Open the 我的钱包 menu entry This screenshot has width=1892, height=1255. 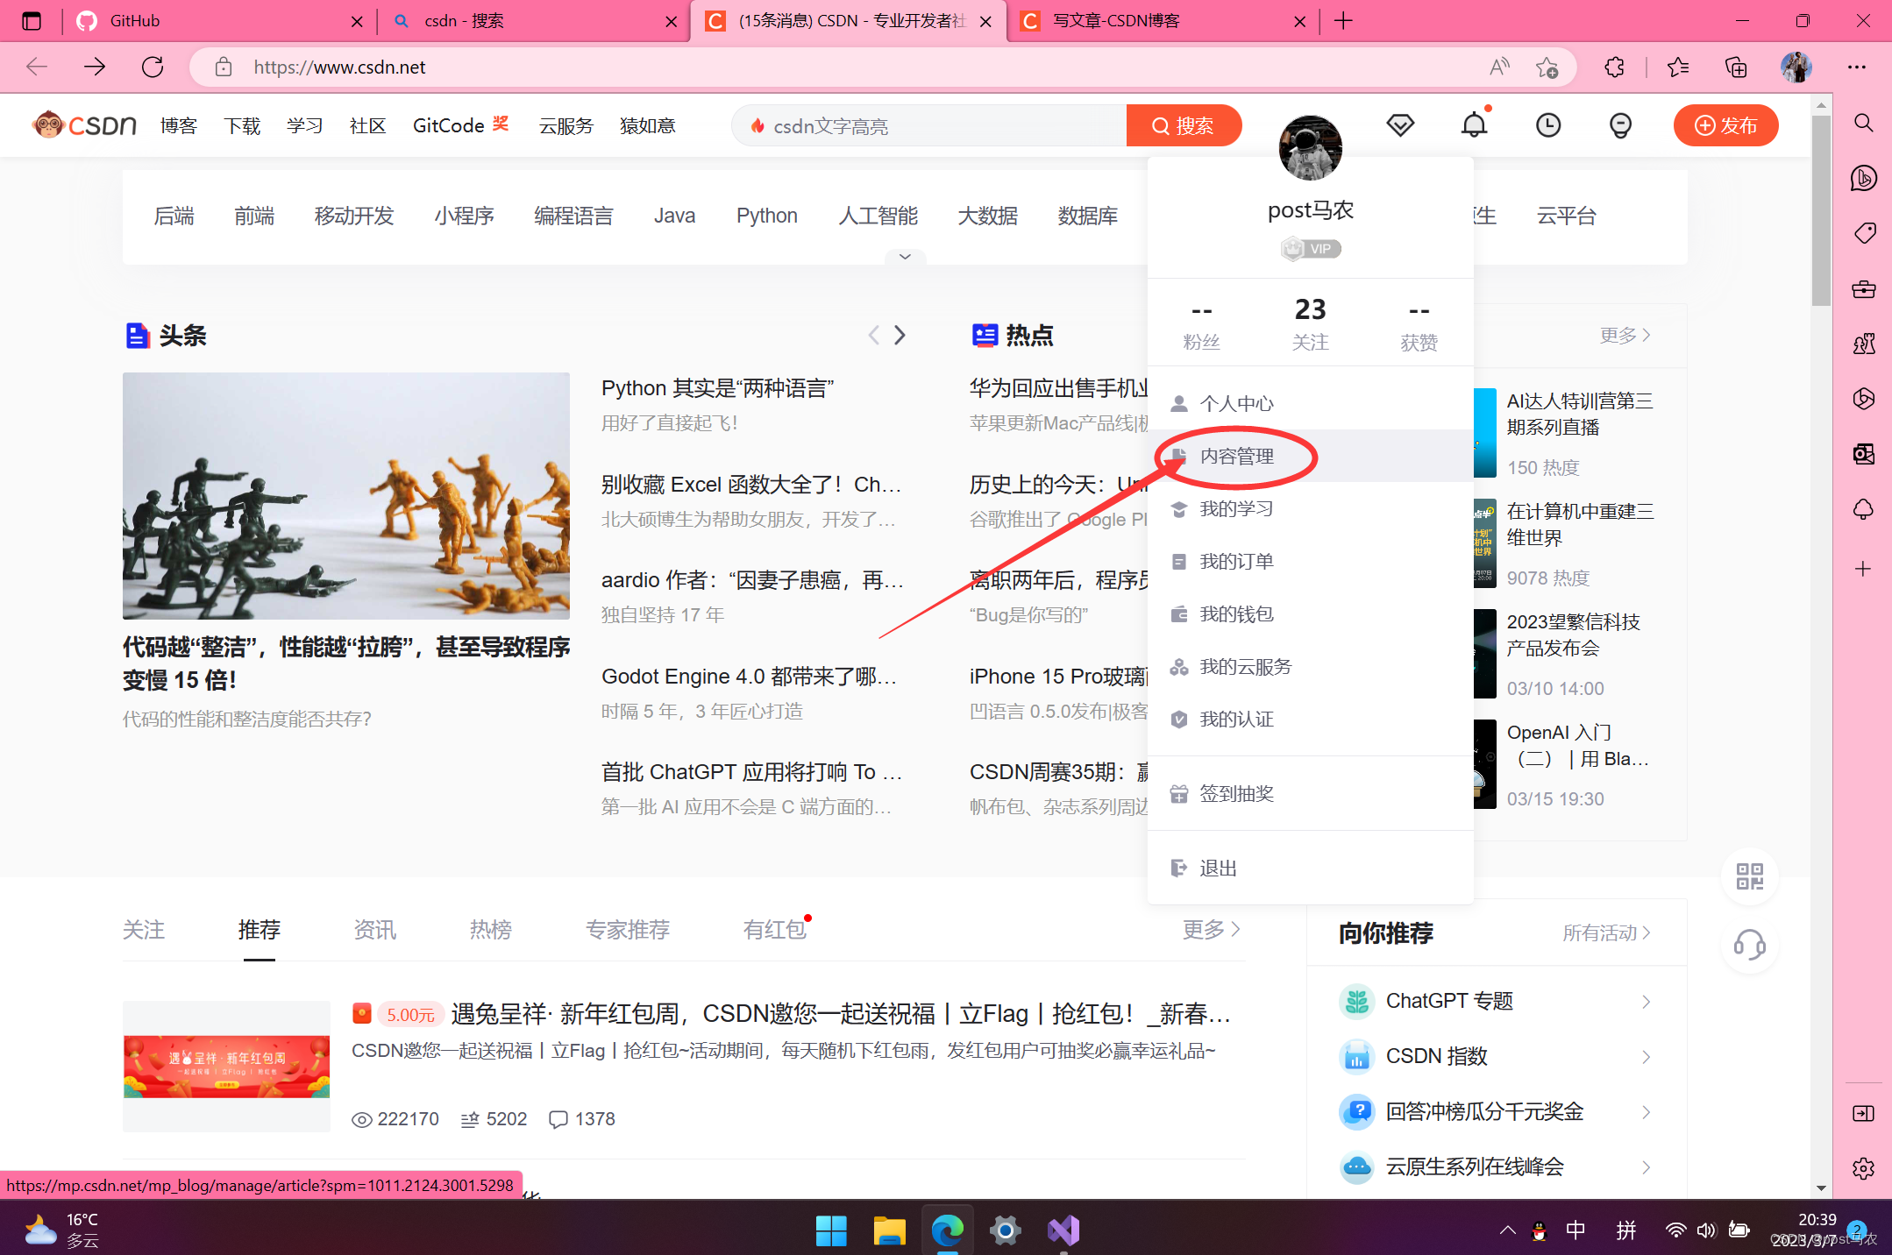(1311, 613)
